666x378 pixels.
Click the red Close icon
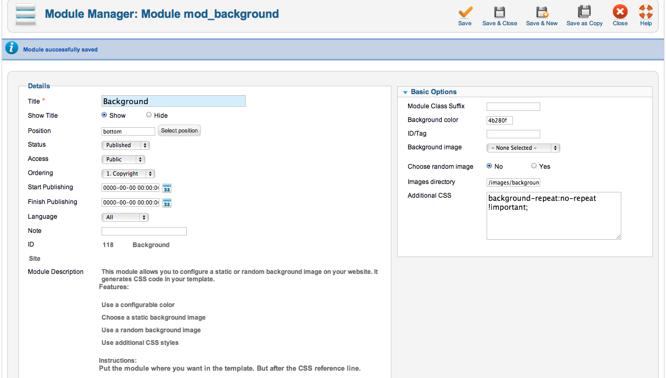(x=620, y=12)
